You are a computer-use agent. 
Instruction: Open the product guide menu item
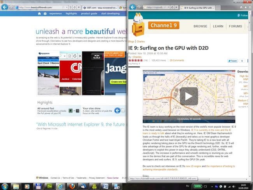tap(89, 14)
